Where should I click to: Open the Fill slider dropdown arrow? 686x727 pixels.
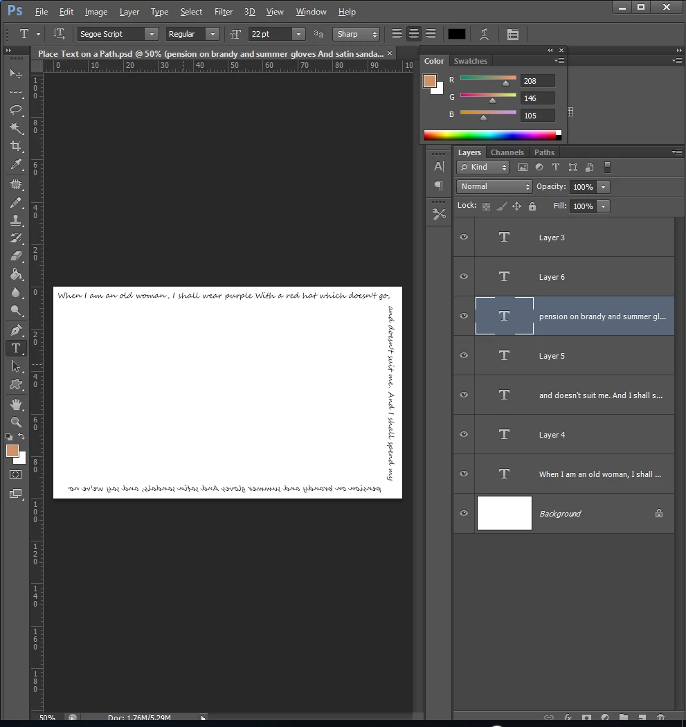click(x=603, y=206)
